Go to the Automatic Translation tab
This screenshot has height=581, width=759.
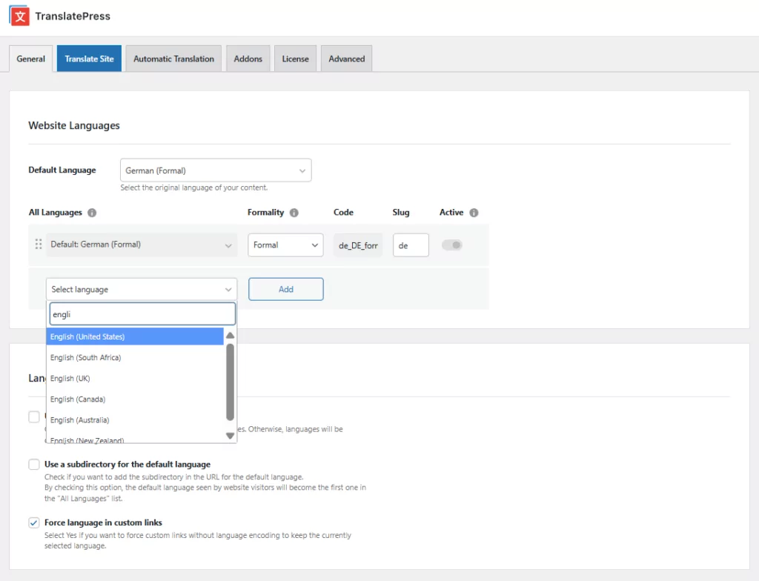coord(173,59)
